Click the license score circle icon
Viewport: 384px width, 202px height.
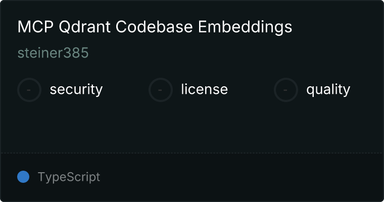[x=160, y=90]
